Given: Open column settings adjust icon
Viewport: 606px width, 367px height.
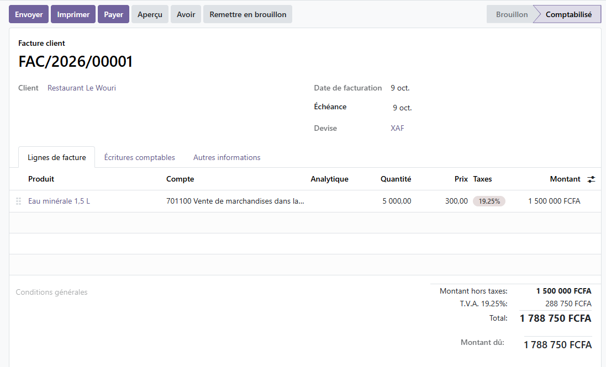Looking at the screenshot, I should point(591,179).
